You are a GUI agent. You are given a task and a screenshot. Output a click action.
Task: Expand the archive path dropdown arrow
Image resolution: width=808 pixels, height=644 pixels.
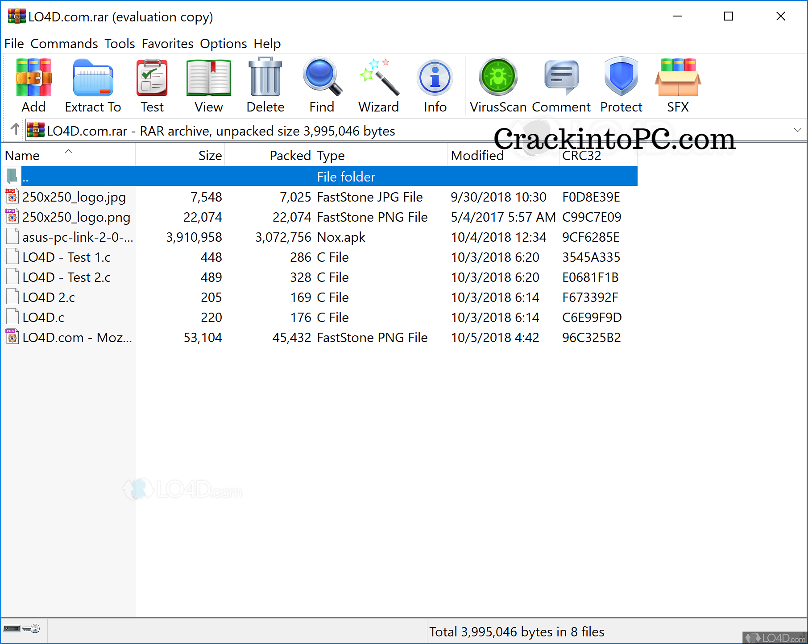798,130
